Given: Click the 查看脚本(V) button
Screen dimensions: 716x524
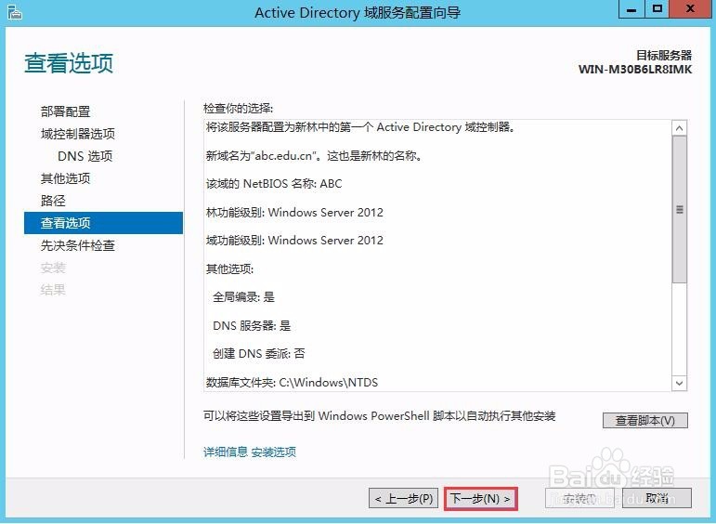Looking at the screenshot, I should (x=644, y=420).
